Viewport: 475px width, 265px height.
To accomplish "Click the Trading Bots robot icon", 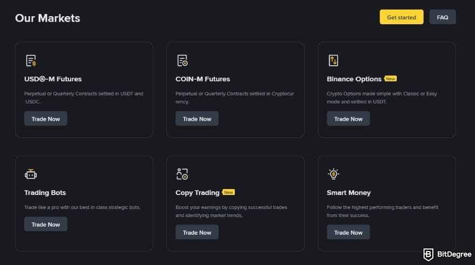I will (31, 174).
